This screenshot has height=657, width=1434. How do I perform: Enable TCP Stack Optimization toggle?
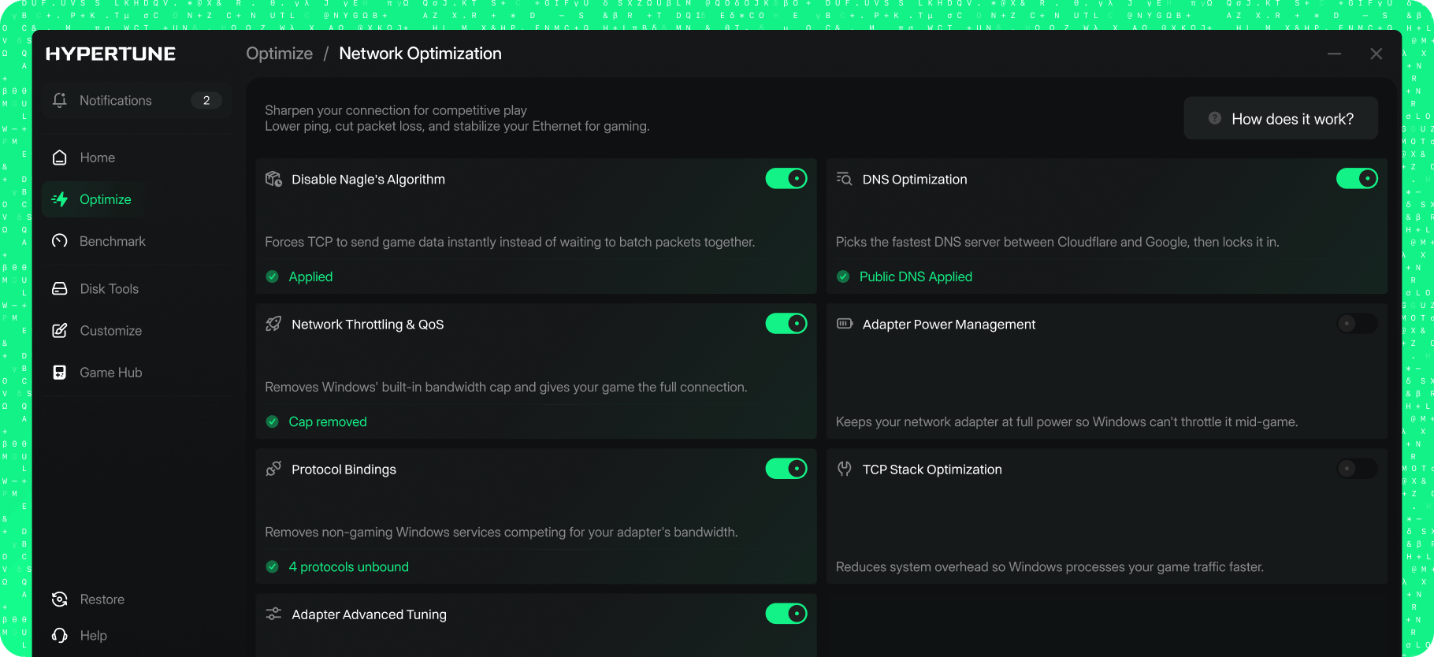1357,469
